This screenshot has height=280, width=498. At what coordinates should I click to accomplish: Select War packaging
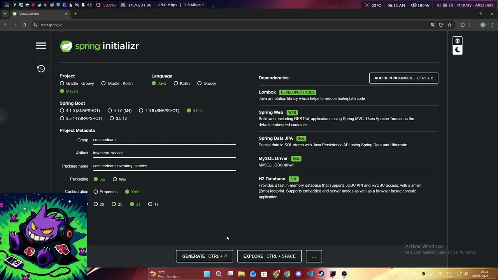click(x=119, y=179)
